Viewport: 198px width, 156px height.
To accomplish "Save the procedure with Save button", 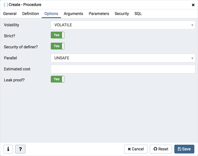I will (x=184, y=149).
